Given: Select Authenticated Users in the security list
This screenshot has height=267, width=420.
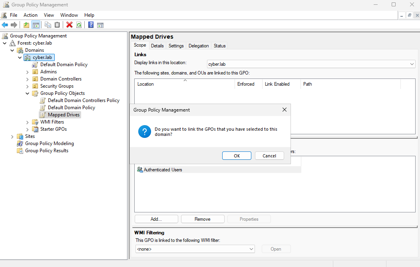Looking at the screenshot, I should pos(163,170).
